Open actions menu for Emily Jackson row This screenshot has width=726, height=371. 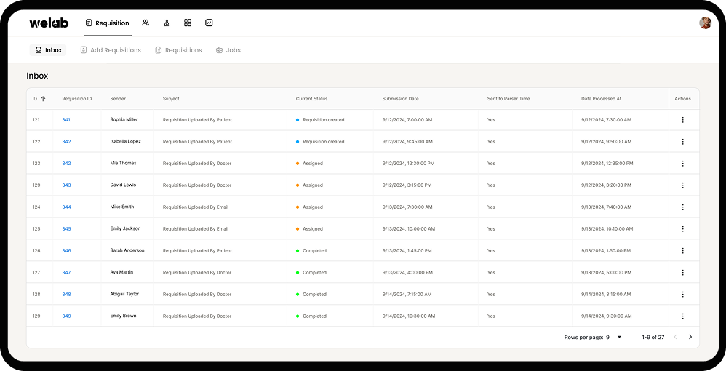pos(682,229)
